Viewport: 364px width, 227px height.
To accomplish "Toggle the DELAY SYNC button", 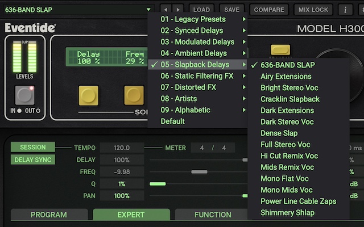I will (x=32, y=159).
